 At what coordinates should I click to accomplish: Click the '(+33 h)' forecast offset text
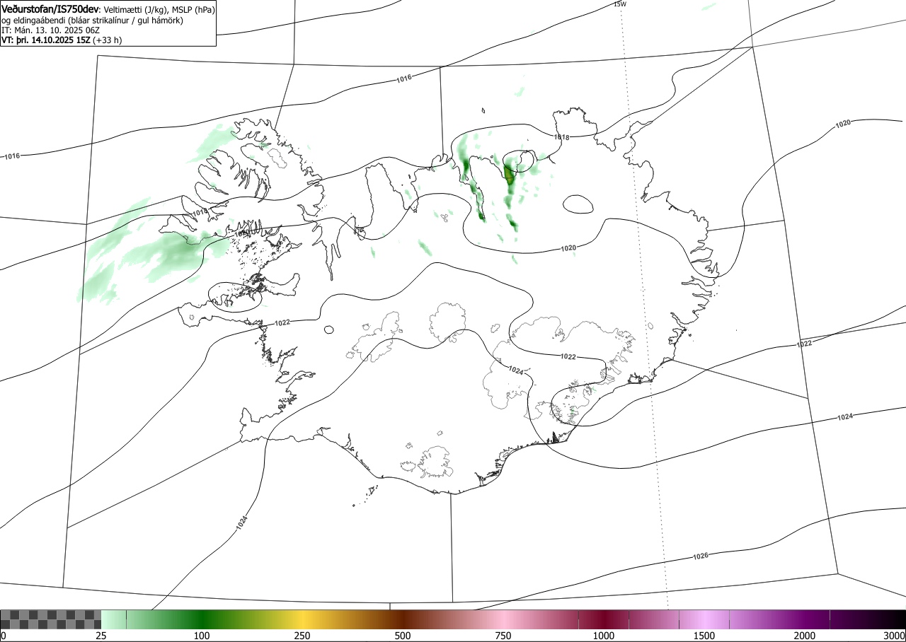107,40
